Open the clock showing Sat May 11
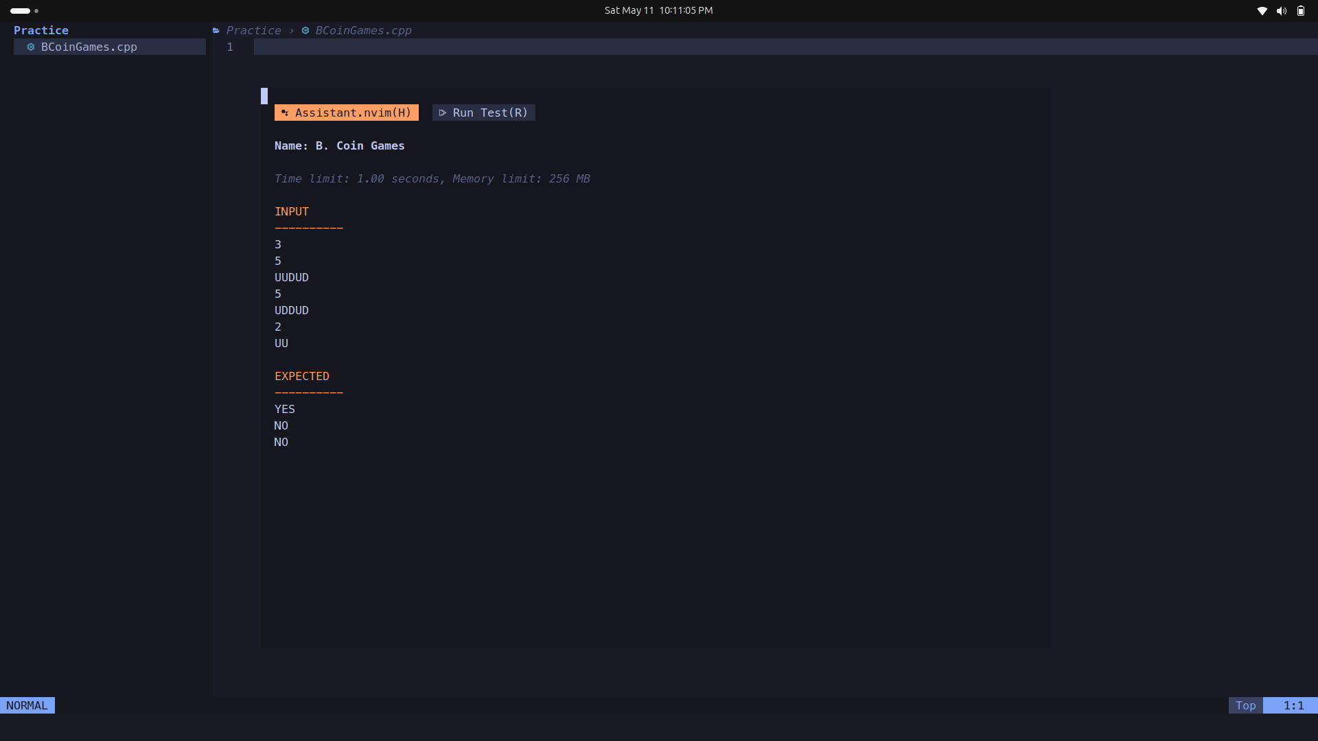 [658, 10]
